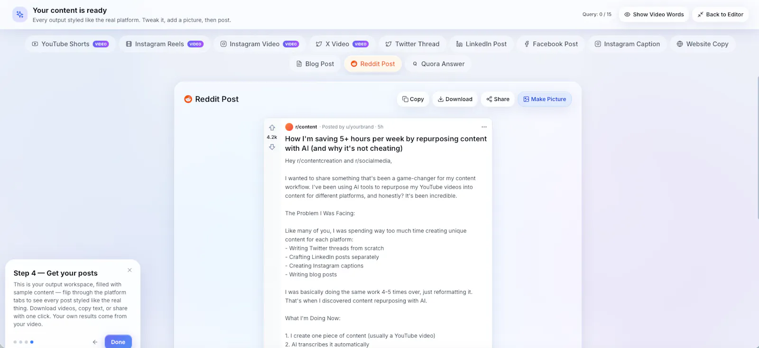Image resolution: width=759 pixels, height=348 pixels.
Task: Open the Facebook Post tab
Action: [550, 44]
